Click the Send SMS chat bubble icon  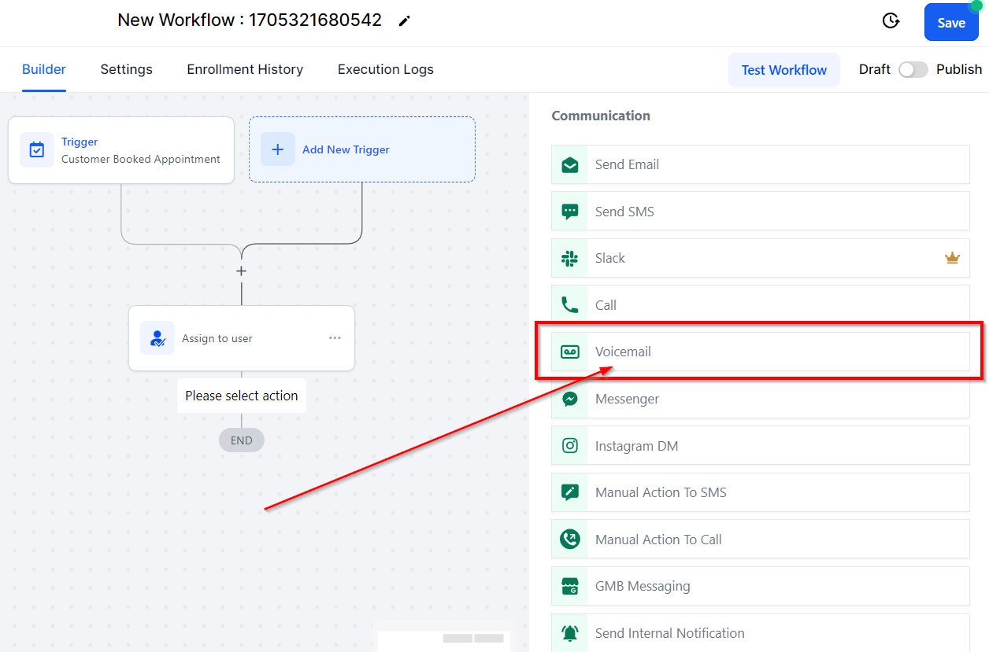570,212
